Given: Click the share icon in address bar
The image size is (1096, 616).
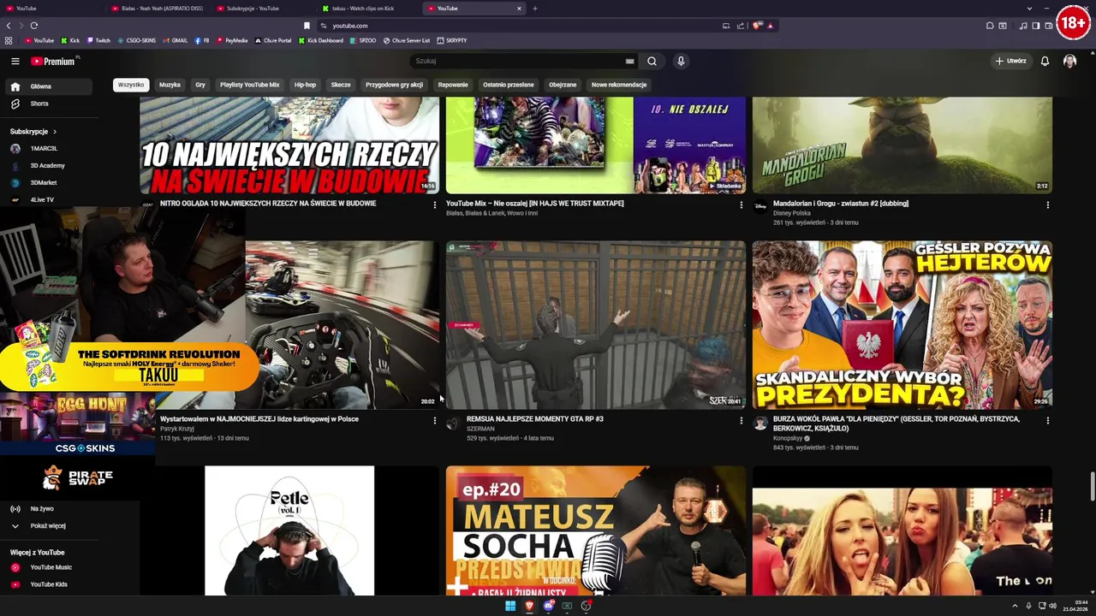Looking at the screenshot, I should [741, 26].
